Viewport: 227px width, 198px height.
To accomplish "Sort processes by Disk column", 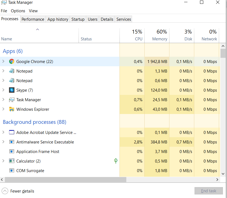I will (x=182, y=35).
